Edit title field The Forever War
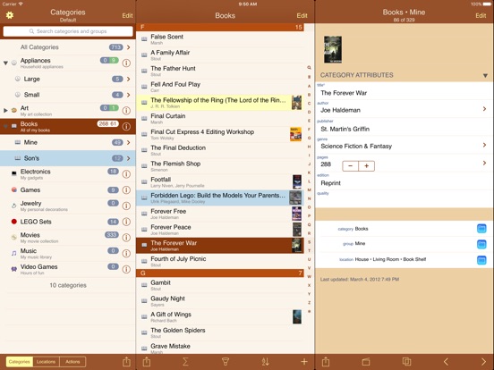Viewport: 494px width, 370px height. pos(405,91)
